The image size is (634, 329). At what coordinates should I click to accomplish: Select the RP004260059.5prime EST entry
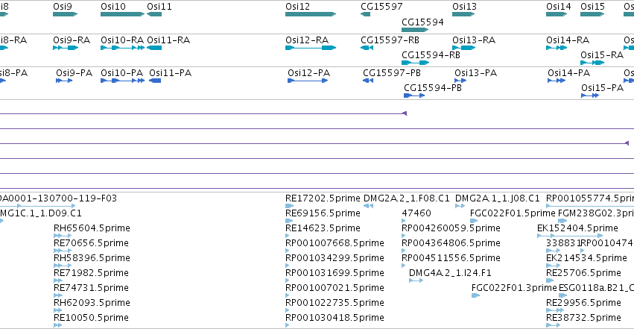tap(451, 228)
